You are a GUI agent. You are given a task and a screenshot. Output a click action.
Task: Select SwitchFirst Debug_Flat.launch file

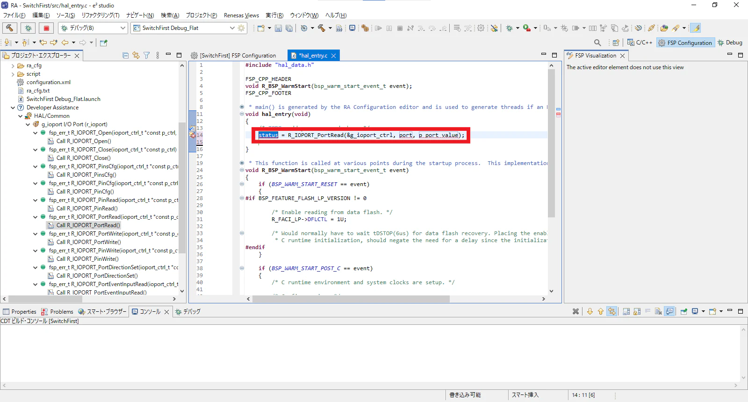[x=63, y=99]
